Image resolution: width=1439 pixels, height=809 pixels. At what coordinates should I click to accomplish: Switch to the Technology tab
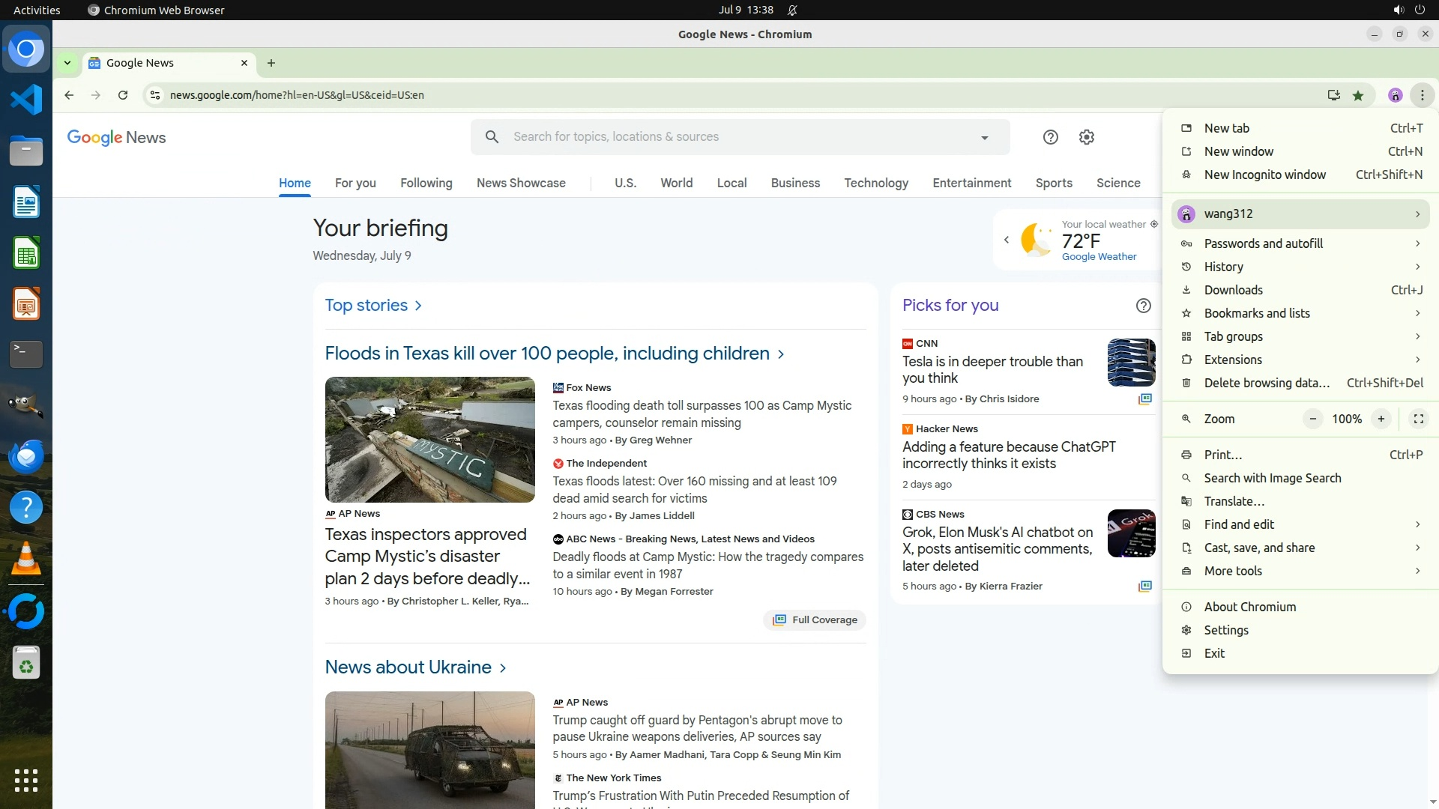tap(875, 183)
